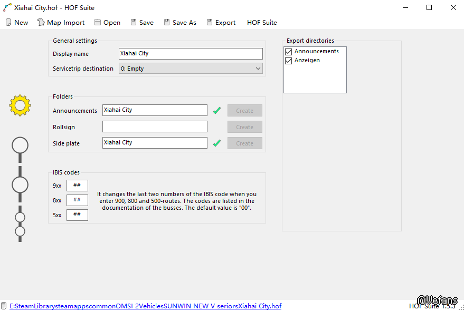Viewport: 464px width, 311px height.
Task: Expand the Servicetrip destination dropdown
Action: click(x=258, y=69)
